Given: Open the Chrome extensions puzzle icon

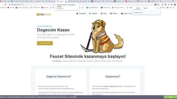Looking at the screenshot, I should (x=171, y=4).
